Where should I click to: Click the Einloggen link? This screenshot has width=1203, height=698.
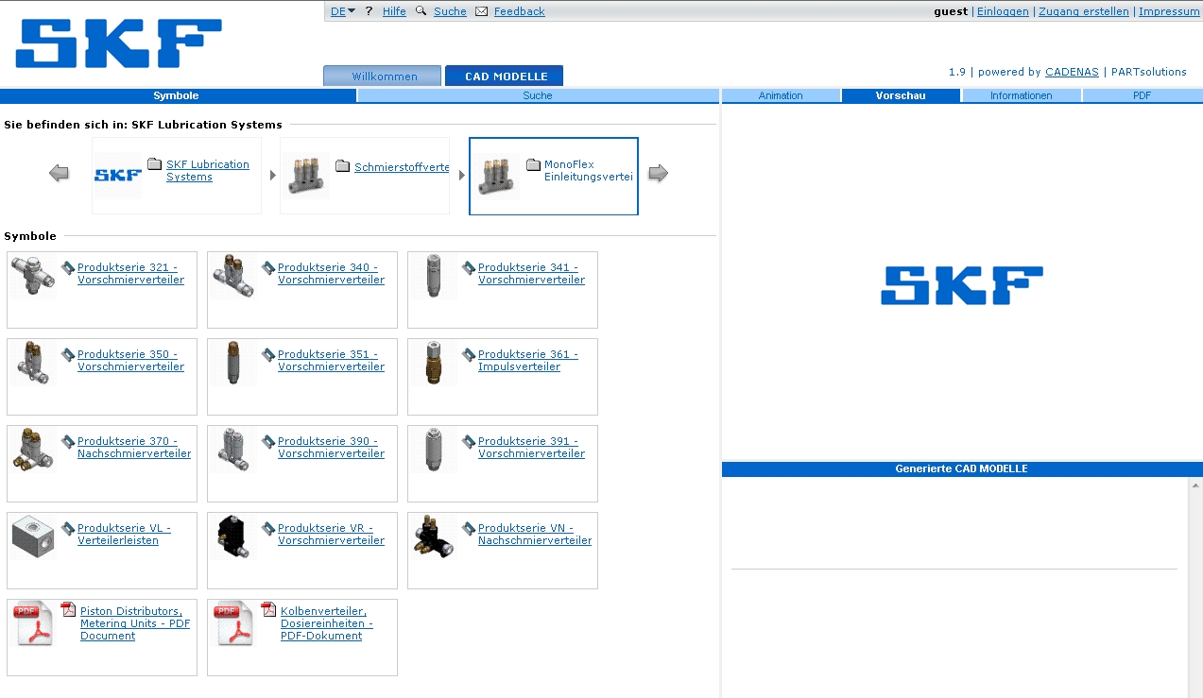point(1003,11)
